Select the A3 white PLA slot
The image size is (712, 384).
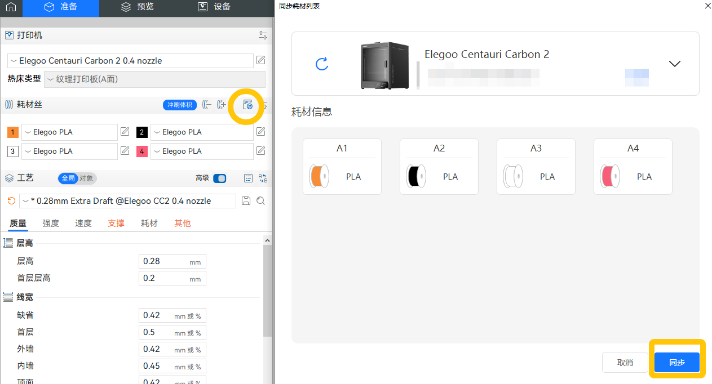[536, 167]
